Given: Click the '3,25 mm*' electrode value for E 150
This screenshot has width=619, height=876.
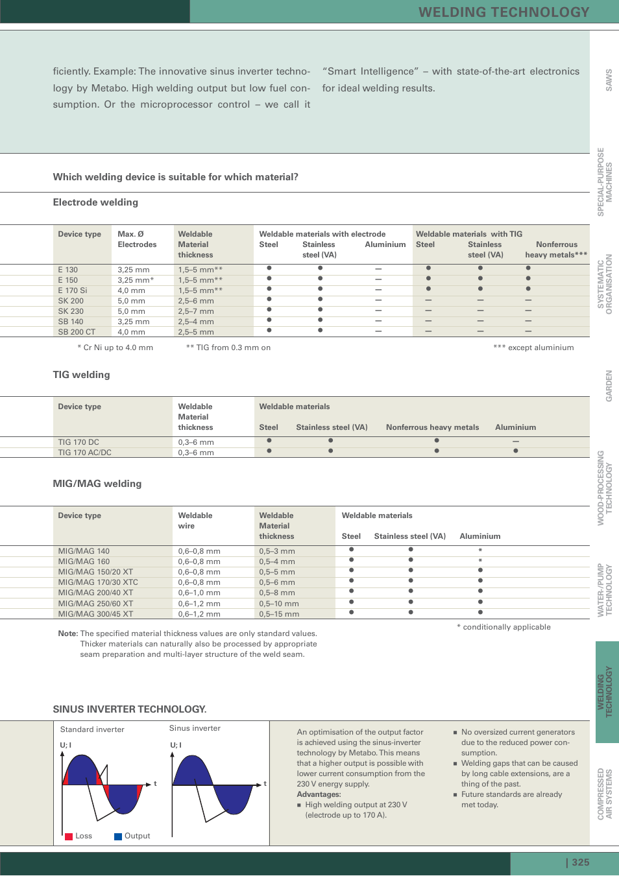Looking at the screenshot, I should 136,280.
